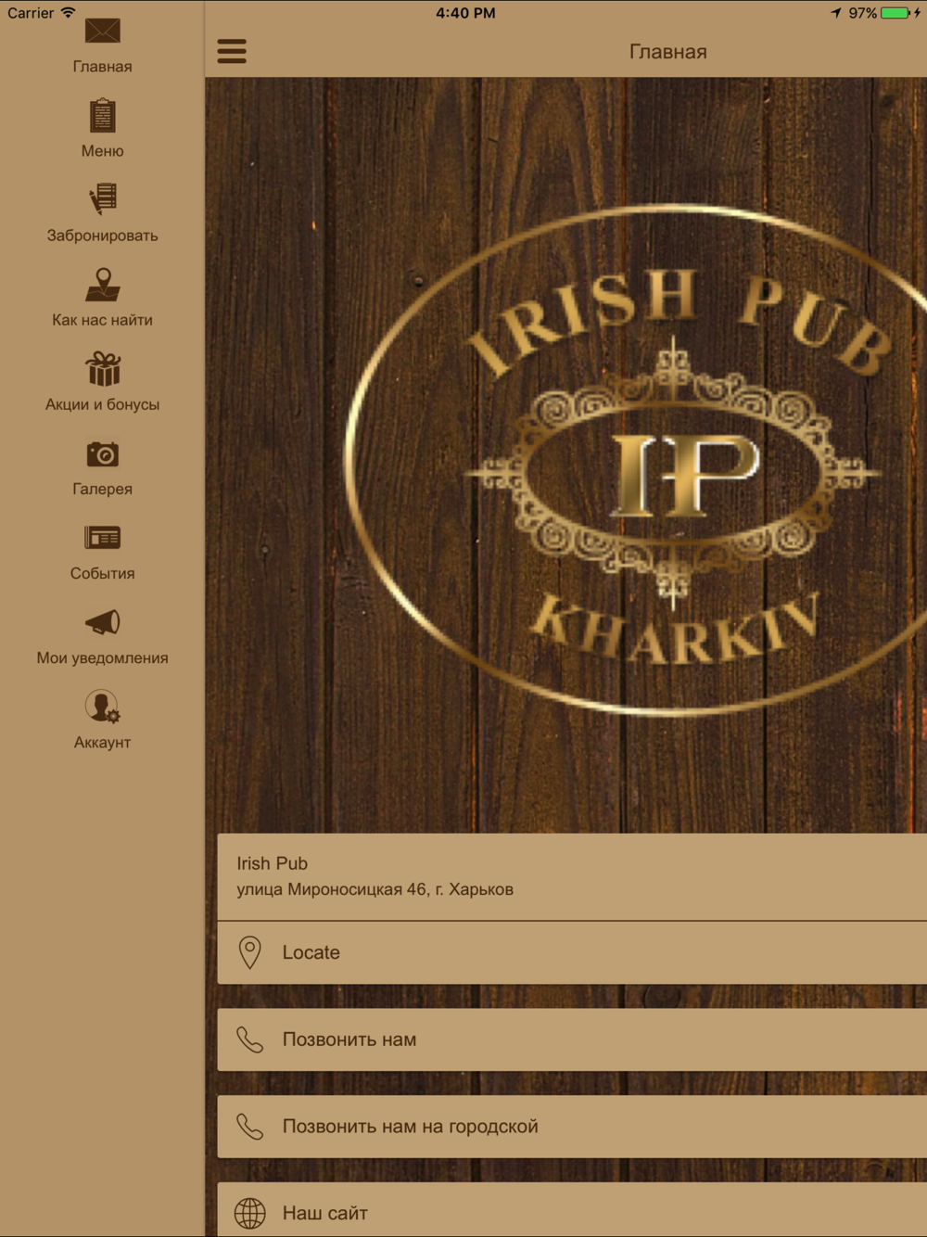Tap the Locate pin icon
Viewport: 927px width, 1237px height.
[249, 952]
